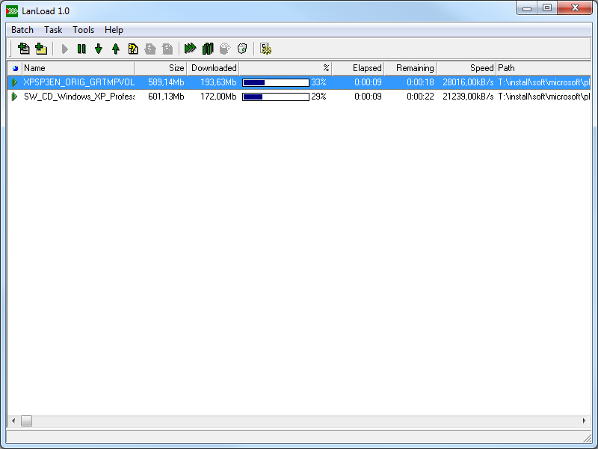Sort by percent column header
Image resolution: width=598 pixels, height=449 pixels.
pos(286,68)
